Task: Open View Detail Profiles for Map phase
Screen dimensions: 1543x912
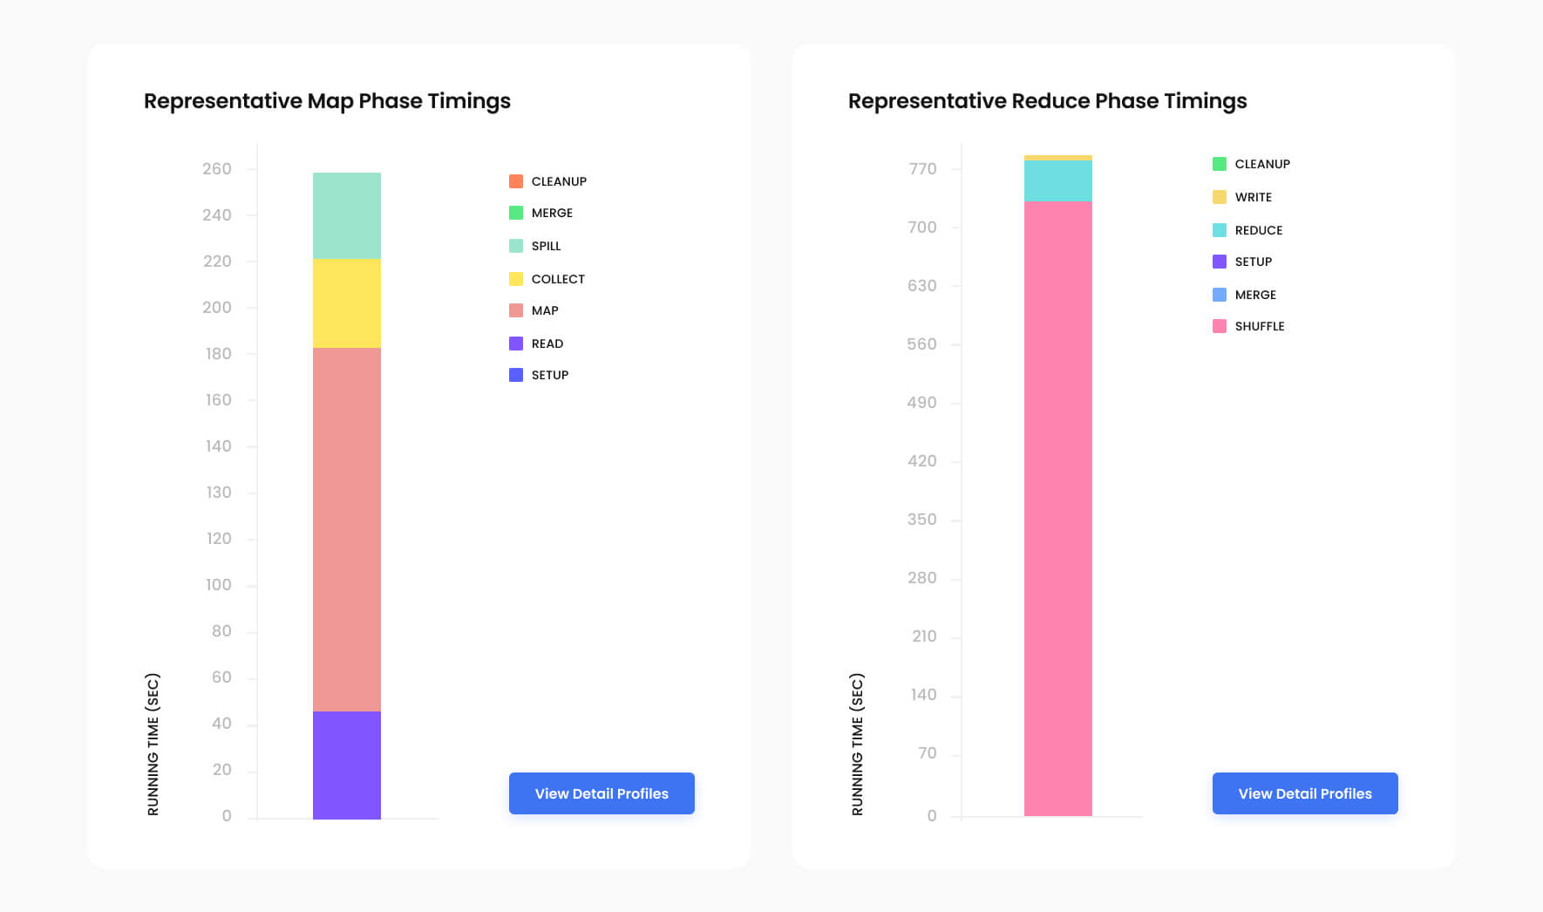Action: point(602,793)
